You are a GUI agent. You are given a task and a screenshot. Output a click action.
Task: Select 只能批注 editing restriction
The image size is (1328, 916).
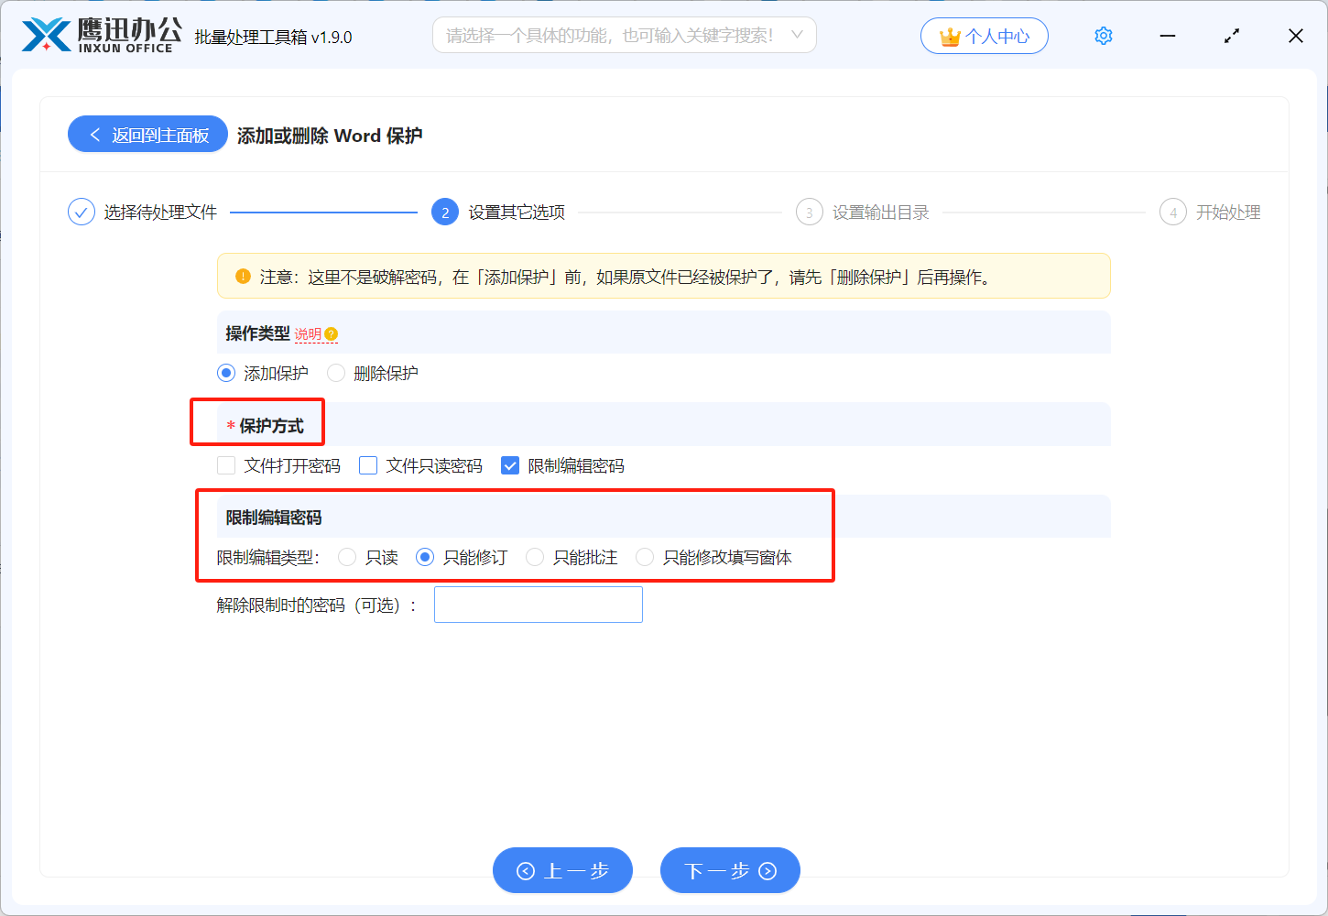(535, 557)
